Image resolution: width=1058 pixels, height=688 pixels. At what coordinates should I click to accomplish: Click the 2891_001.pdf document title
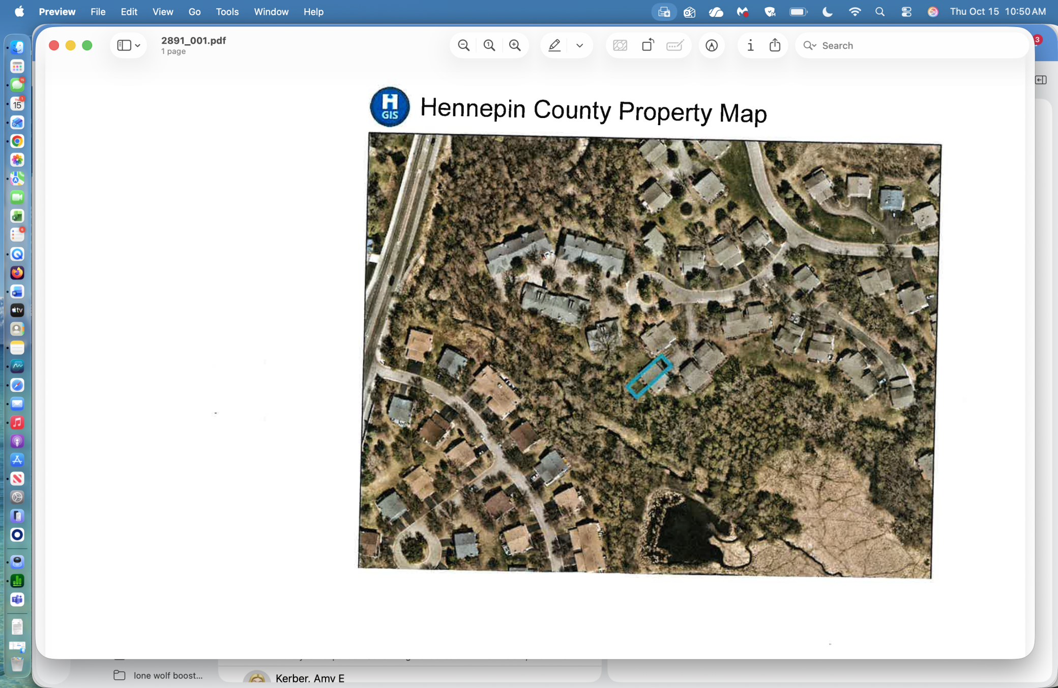[x=193, y=40]
